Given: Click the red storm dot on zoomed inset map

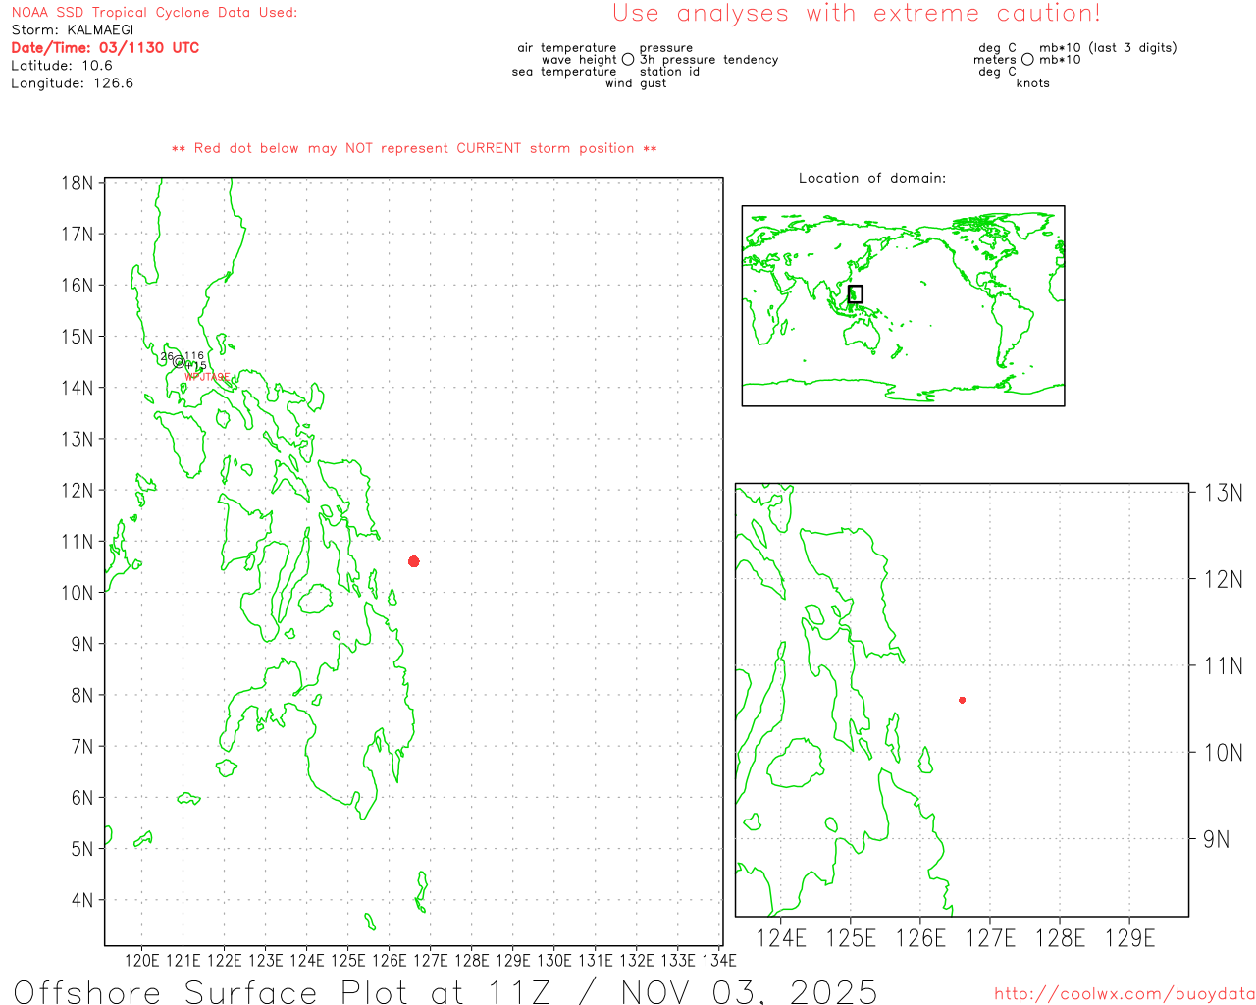Looking at the screenshot, I should click(962, 700).
